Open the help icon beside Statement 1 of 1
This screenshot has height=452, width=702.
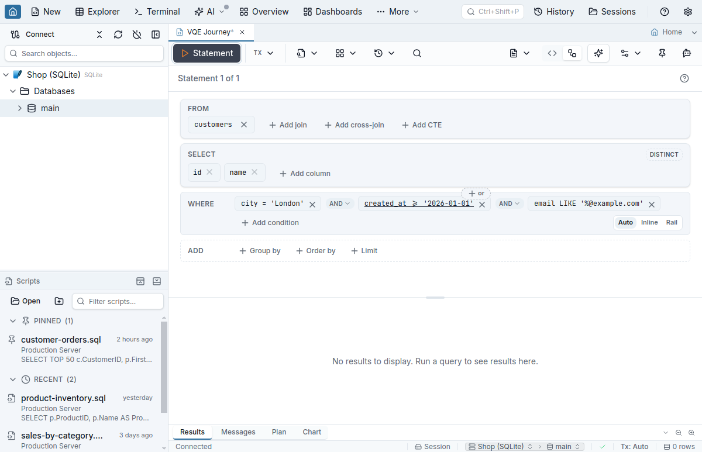click(684, 78)
